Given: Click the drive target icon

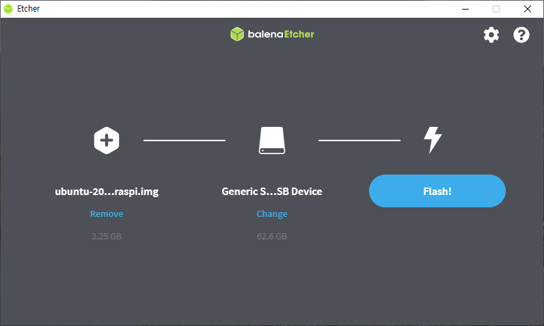Looking at the screenshot, I should (x=272, y=140).
